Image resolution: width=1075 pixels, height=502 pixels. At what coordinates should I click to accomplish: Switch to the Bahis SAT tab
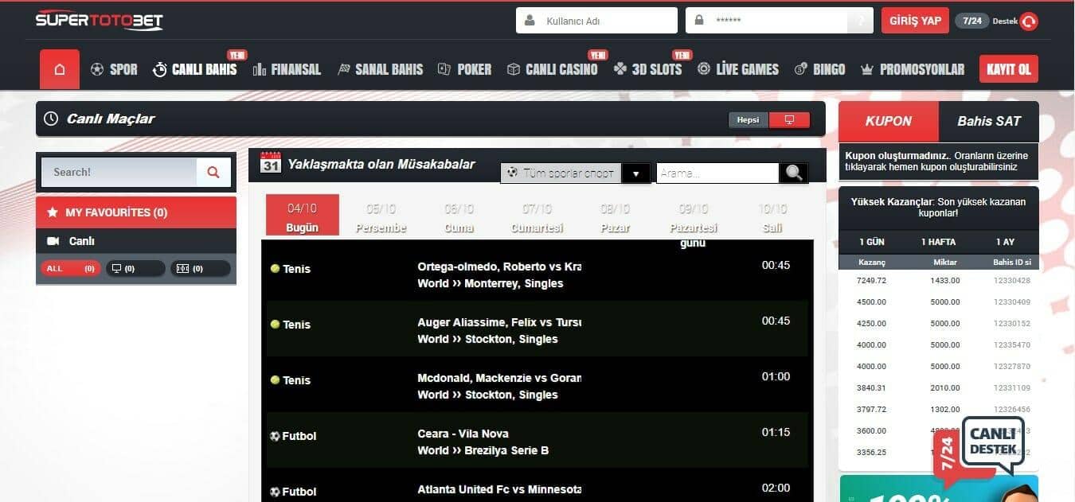988,121
